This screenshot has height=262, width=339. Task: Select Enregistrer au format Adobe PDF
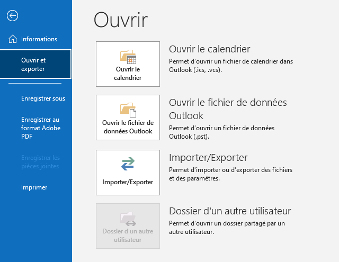(x=41, y=128)
